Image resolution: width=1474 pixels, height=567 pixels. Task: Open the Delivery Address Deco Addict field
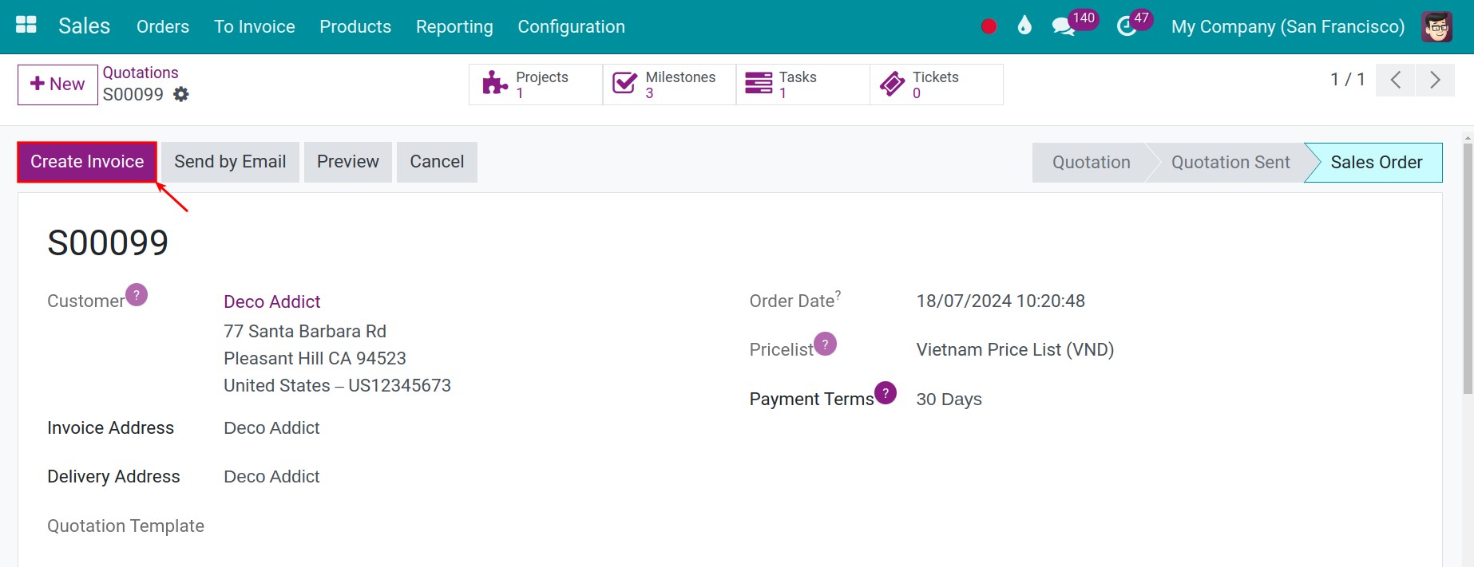tap(271, 477)
